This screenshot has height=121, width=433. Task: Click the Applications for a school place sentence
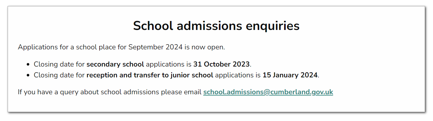[x=122, y=47]
